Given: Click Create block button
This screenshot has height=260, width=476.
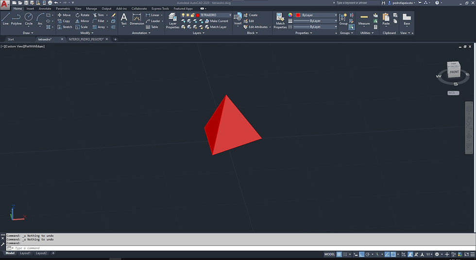Looking at the screenshot, I should 251,15.
